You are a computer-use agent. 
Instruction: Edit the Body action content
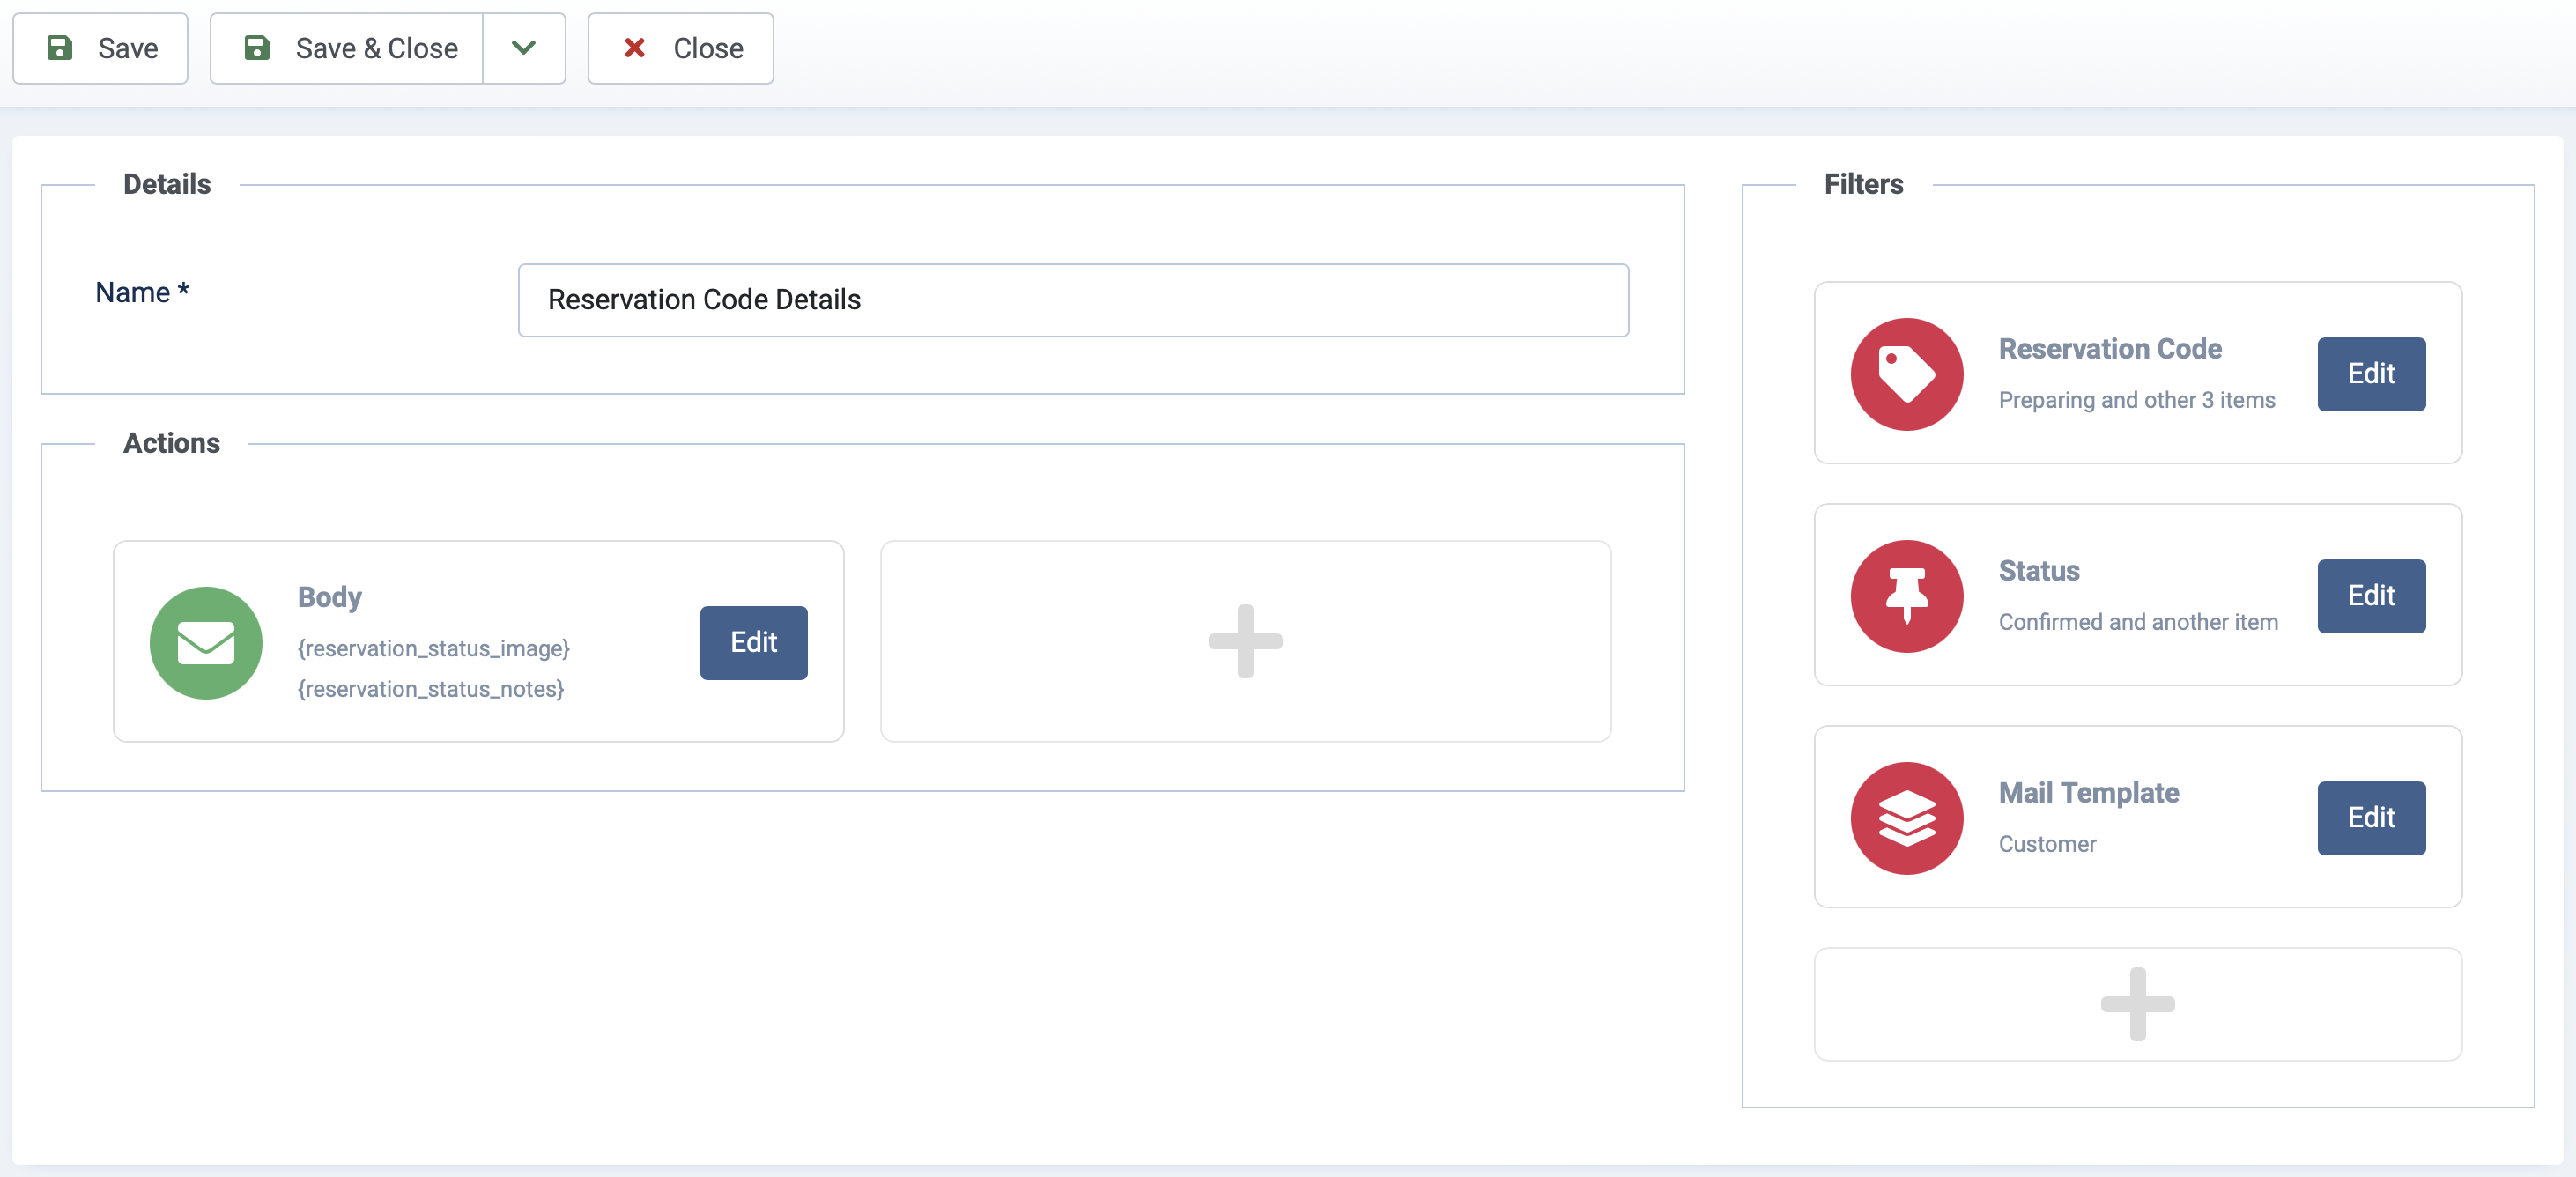752,641
